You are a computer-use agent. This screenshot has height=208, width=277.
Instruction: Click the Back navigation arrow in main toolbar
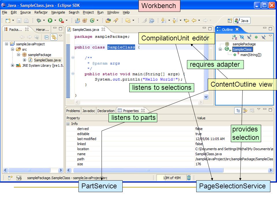tap(194, 21)
